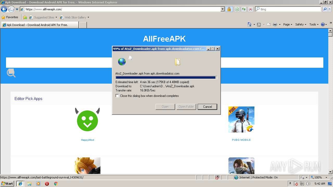
Task: Click the security lock icon
Action: pyautogui.click(x=229, y=9)
